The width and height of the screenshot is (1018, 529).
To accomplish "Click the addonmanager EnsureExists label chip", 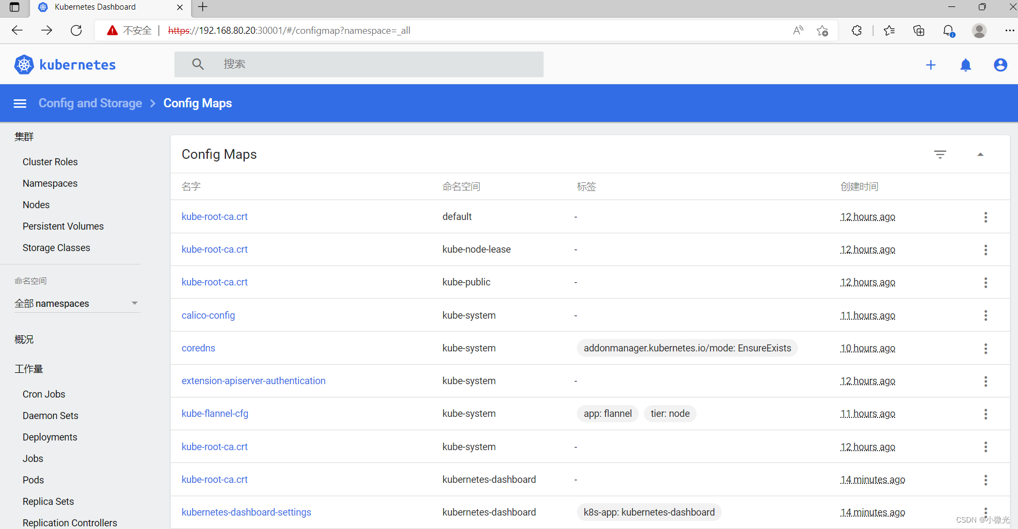I will pyautogui.click(x=687, y=348).
